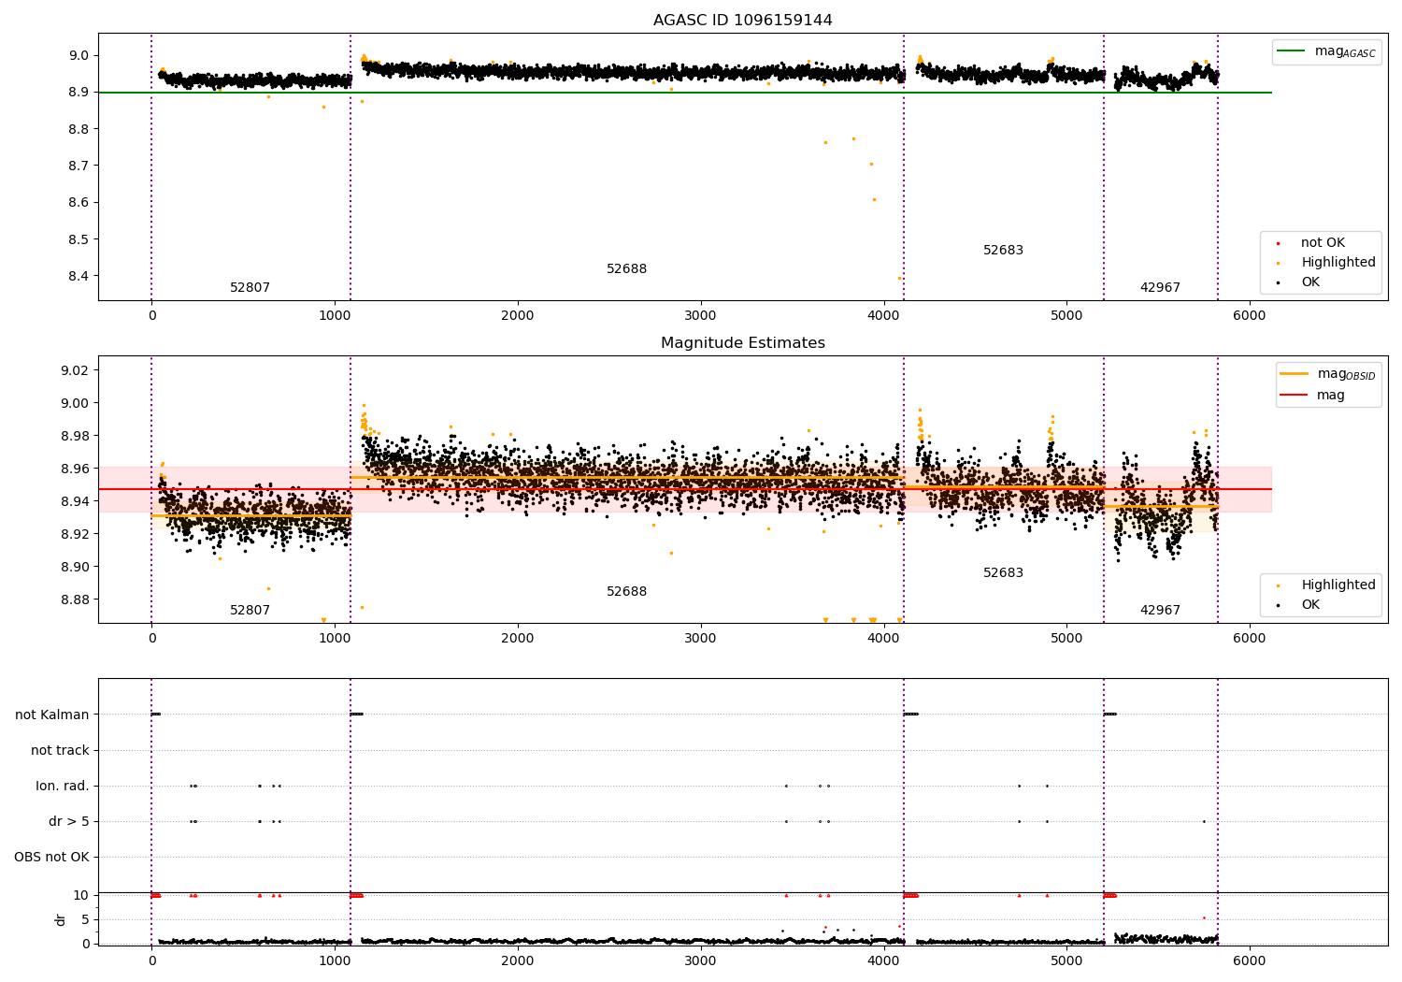Click y-axis tick 9.0 in top plot
The image size is (1402, 982).
tap(80, 55)
